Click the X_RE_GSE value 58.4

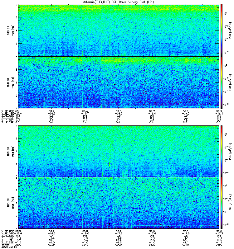pyautogui.click(x=85, y=111)
